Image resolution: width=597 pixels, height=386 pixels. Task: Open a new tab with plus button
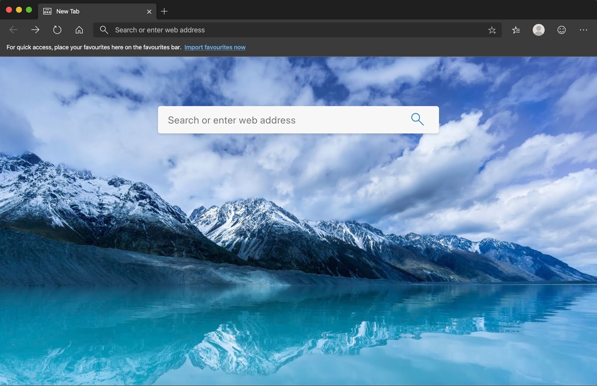164,11
